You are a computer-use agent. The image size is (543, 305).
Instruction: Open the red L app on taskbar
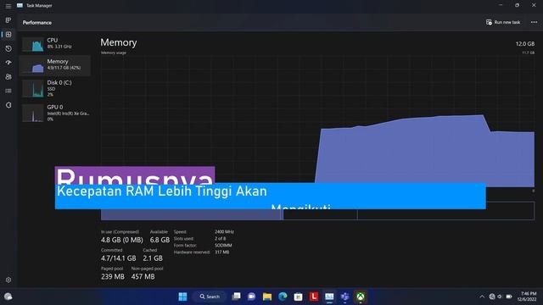pyautogui.click(x=314, y=297)
